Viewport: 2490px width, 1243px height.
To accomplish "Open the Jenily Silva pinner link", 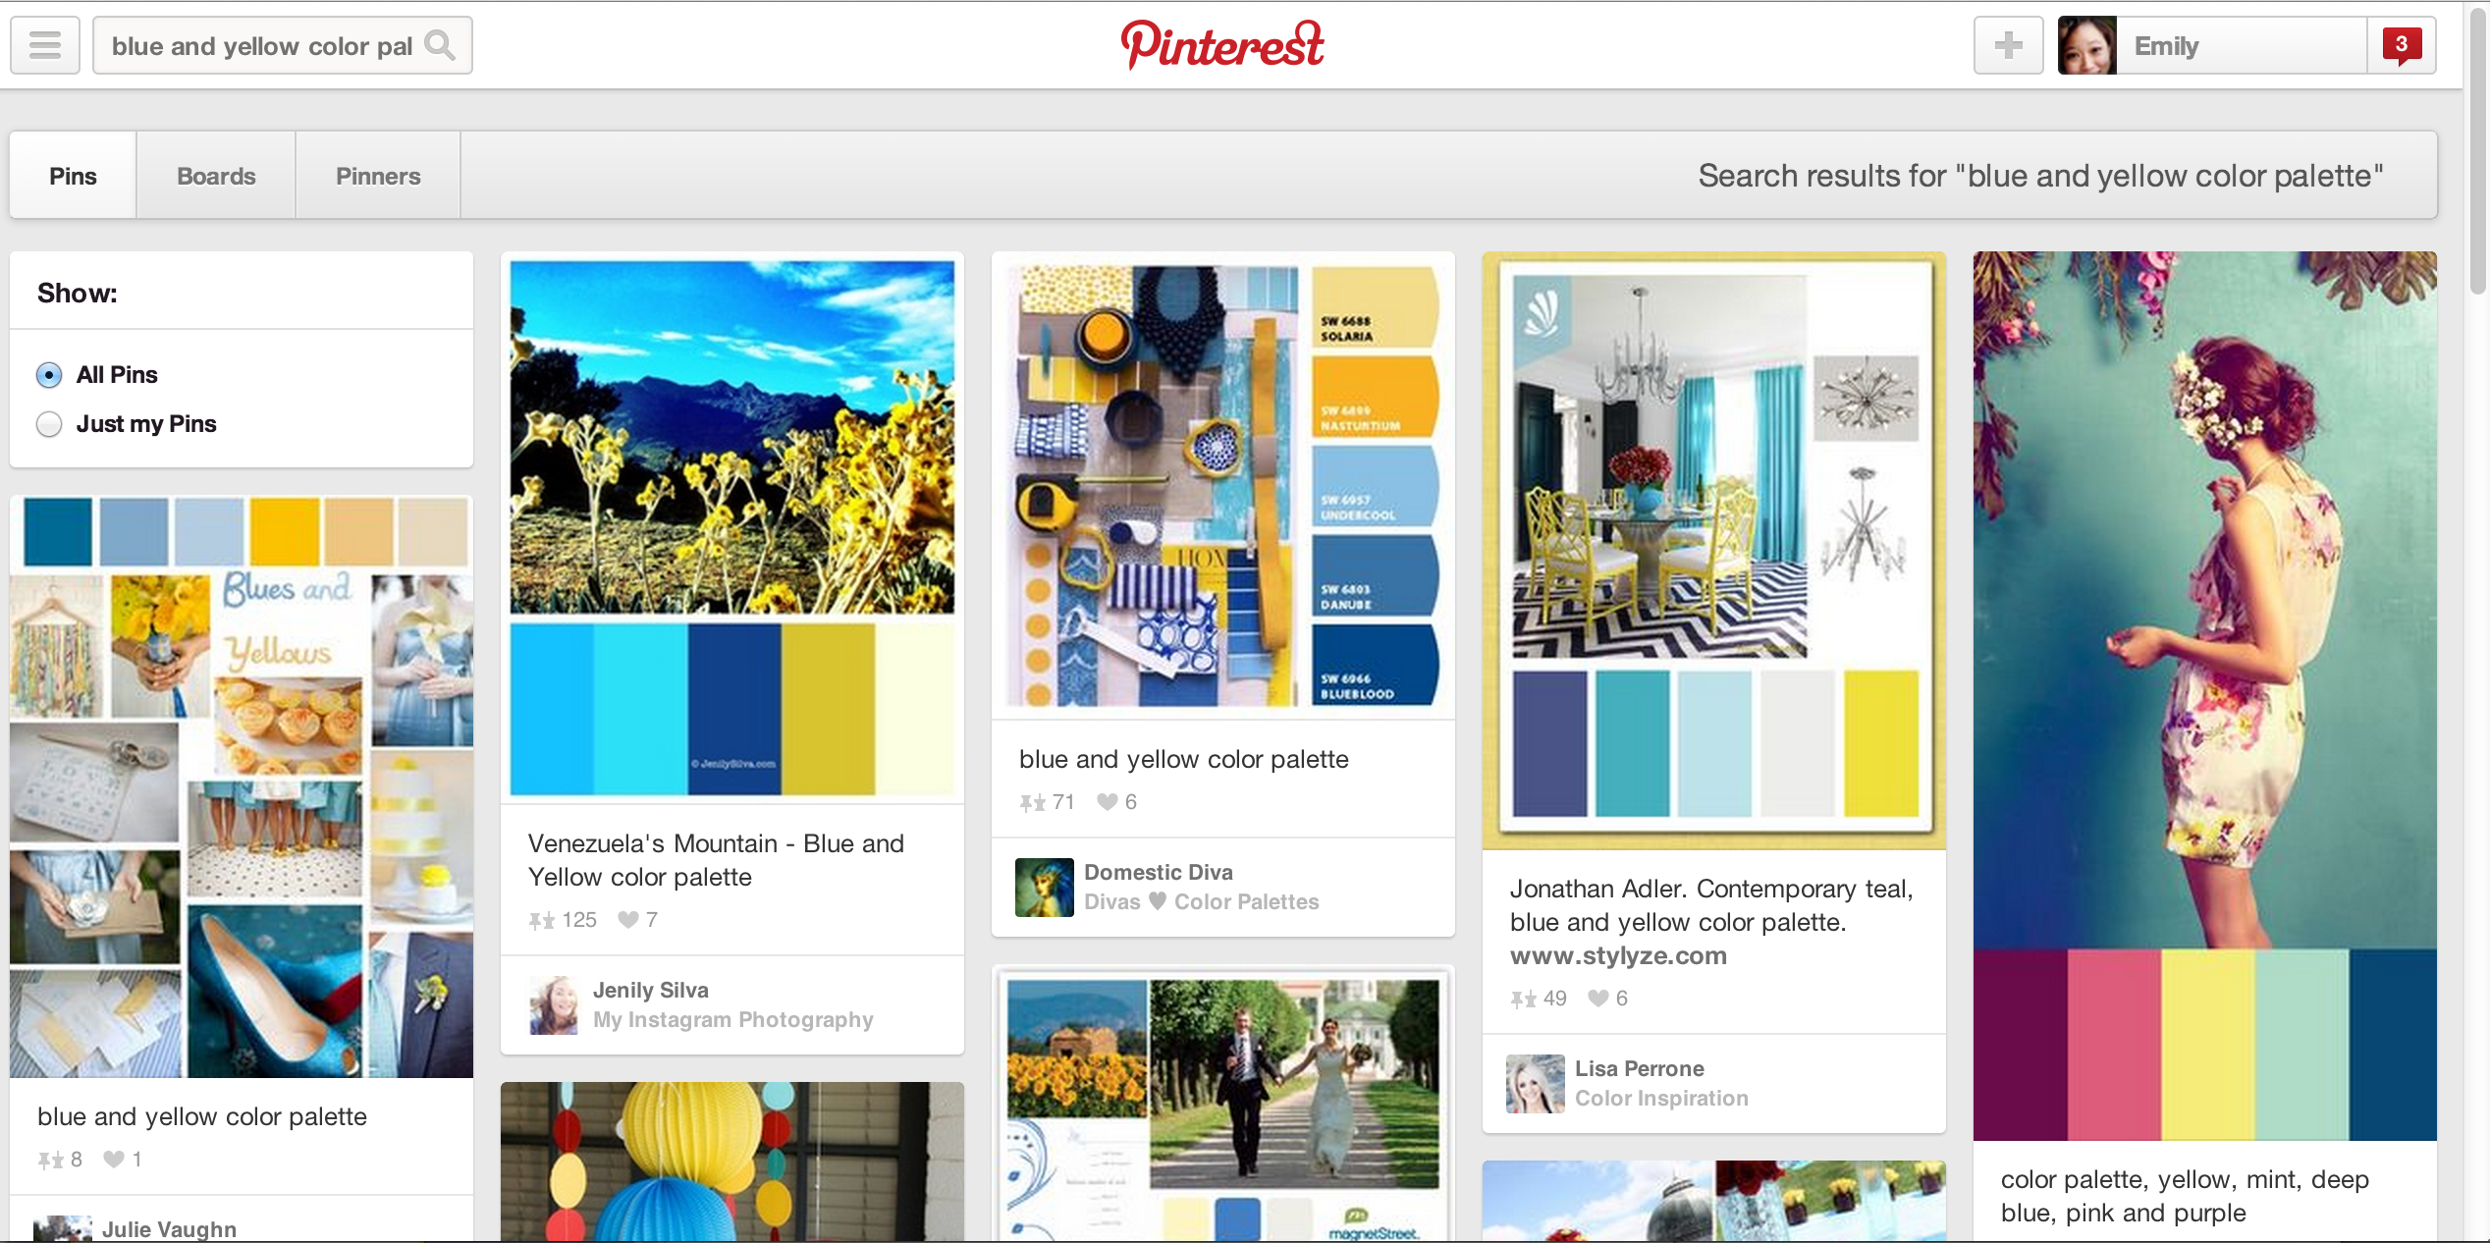I will tap(651, 990).
